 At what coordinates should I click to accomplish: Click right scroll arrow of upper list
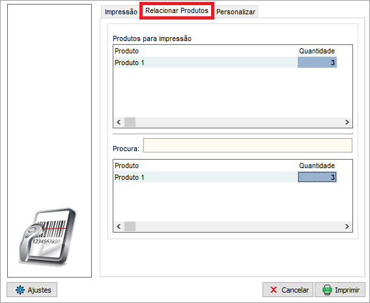click(347, 123)
